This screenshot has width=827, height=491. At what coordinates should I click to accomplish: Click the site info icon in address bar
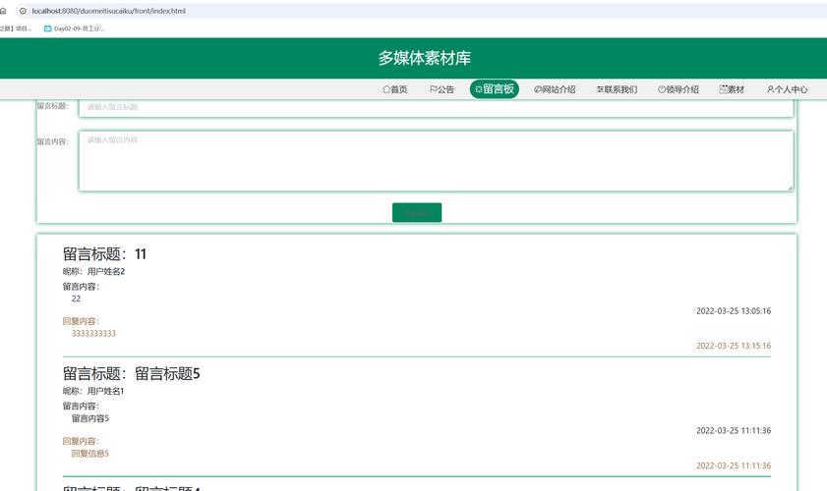pos(23,11)
